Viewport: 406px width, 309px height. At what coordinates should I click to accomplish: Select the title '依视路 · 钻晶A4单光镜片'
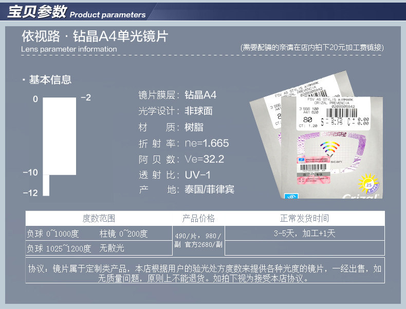click(x=95, y=36)
